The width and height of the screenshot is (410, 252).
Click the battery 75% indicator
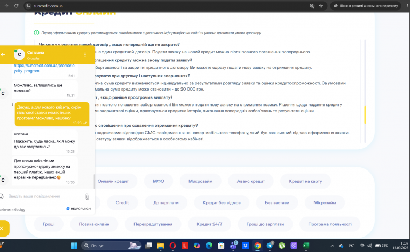coord(382,246)
